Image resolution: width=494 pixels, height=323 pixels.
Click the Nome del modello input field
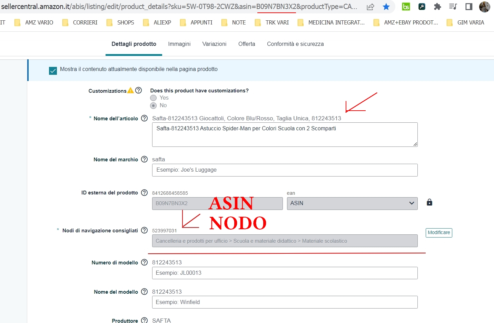point(285,302)
